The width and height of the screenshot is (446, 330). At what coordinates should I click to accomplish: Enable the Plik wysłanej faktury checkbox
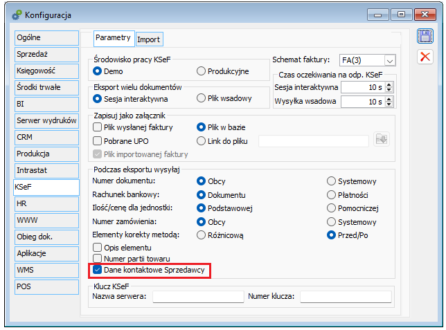98,127
